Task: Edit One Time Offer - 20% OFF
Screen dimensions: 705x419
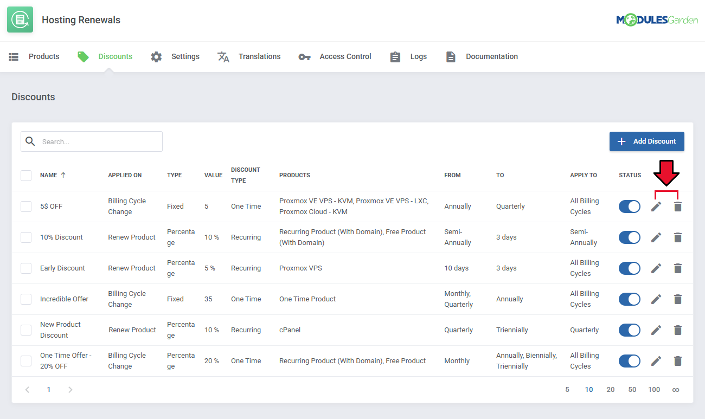Action: (x=656, y=361)
